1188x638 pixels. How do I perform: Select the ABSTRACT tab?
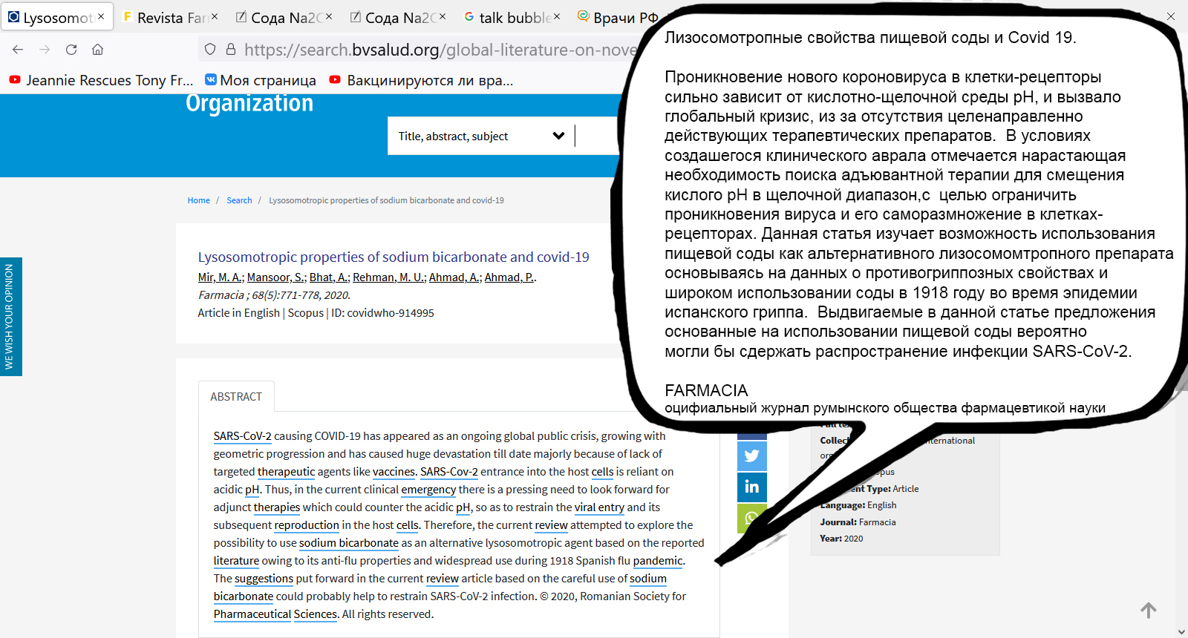(x=236, y=397)
